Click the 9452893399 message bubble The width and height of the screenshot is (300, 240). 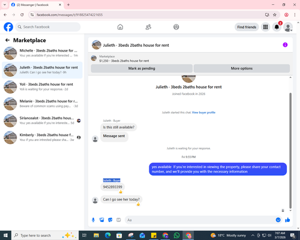(x=112, y=187)
